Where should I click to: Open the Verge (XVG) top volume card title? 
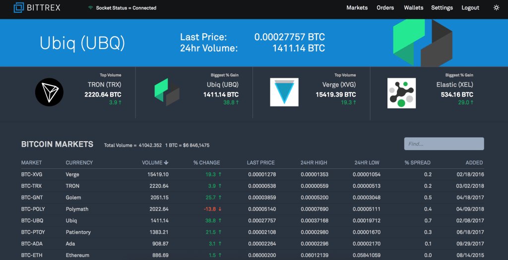pyautogui.click(x=339, y=85)
